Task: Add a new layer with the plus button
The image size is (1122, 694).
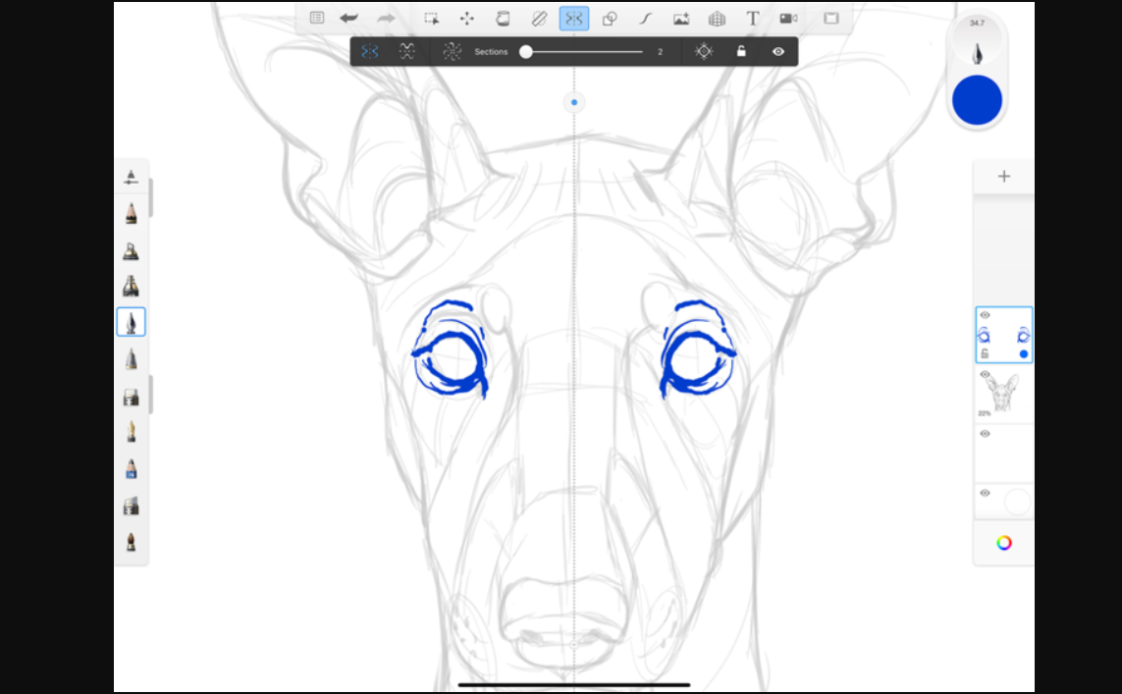Action: 1003,176
